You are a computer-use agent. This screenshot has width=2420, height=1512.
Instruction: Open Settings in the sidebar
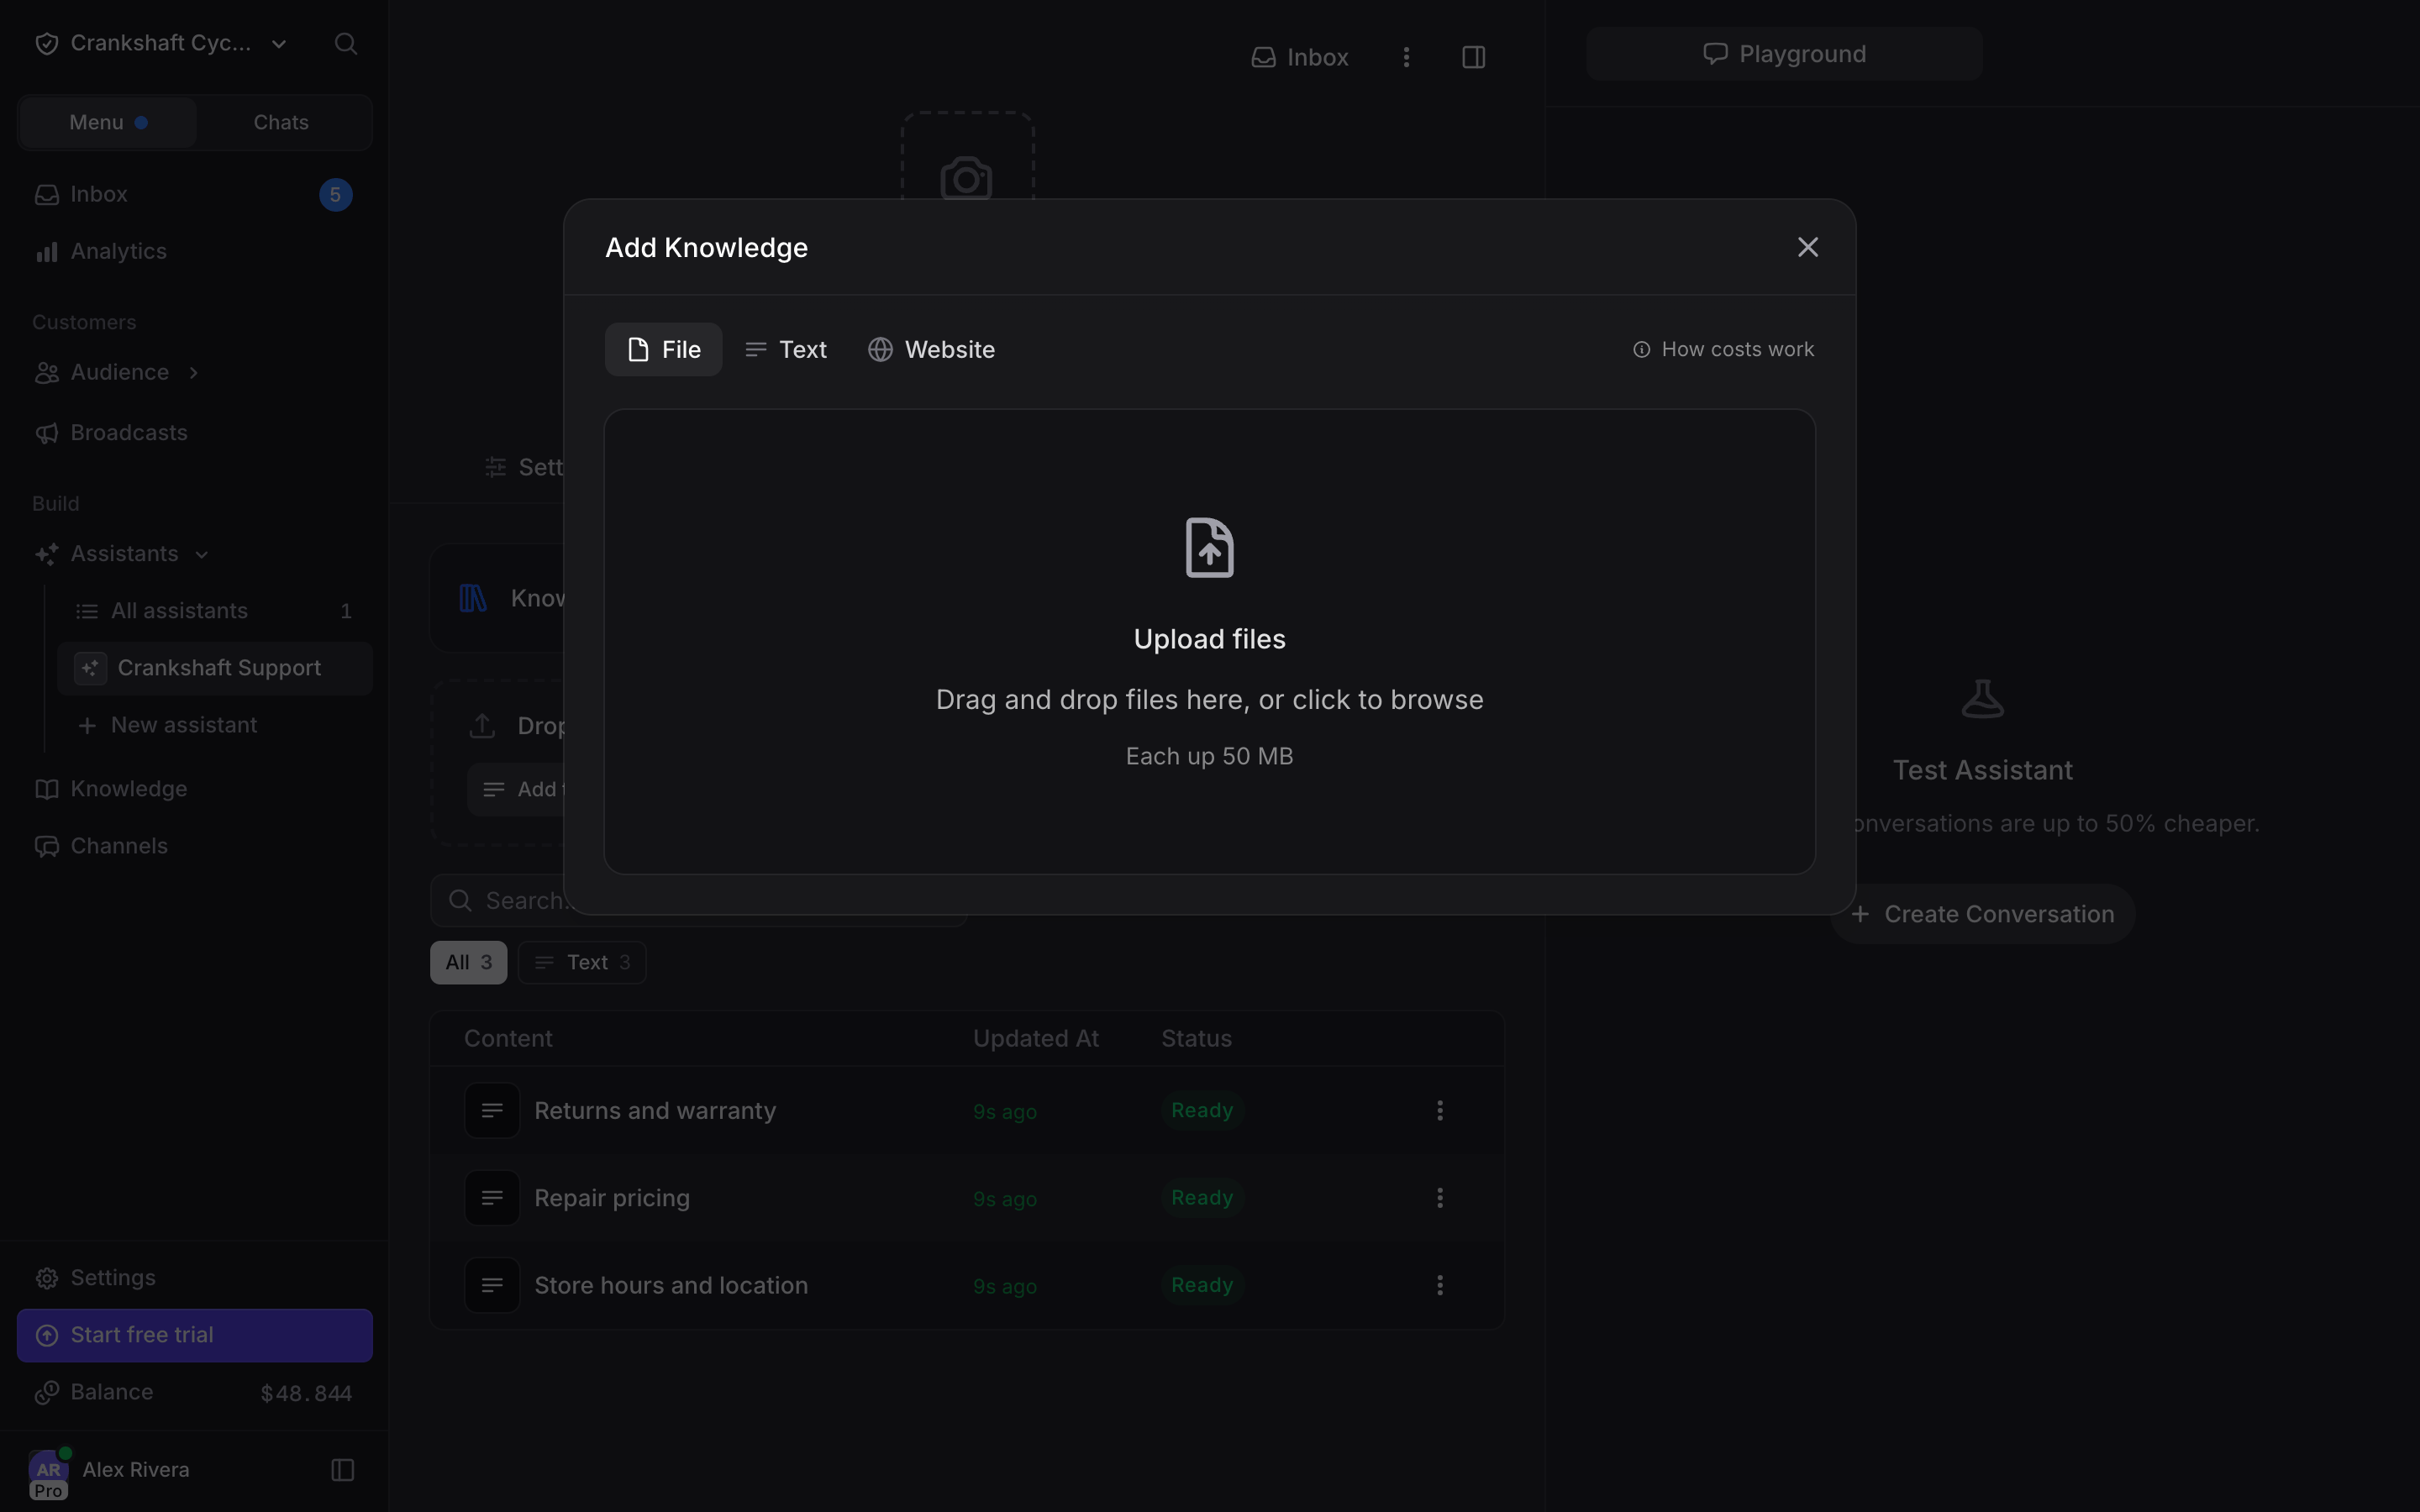click(x=195, y=1278)
